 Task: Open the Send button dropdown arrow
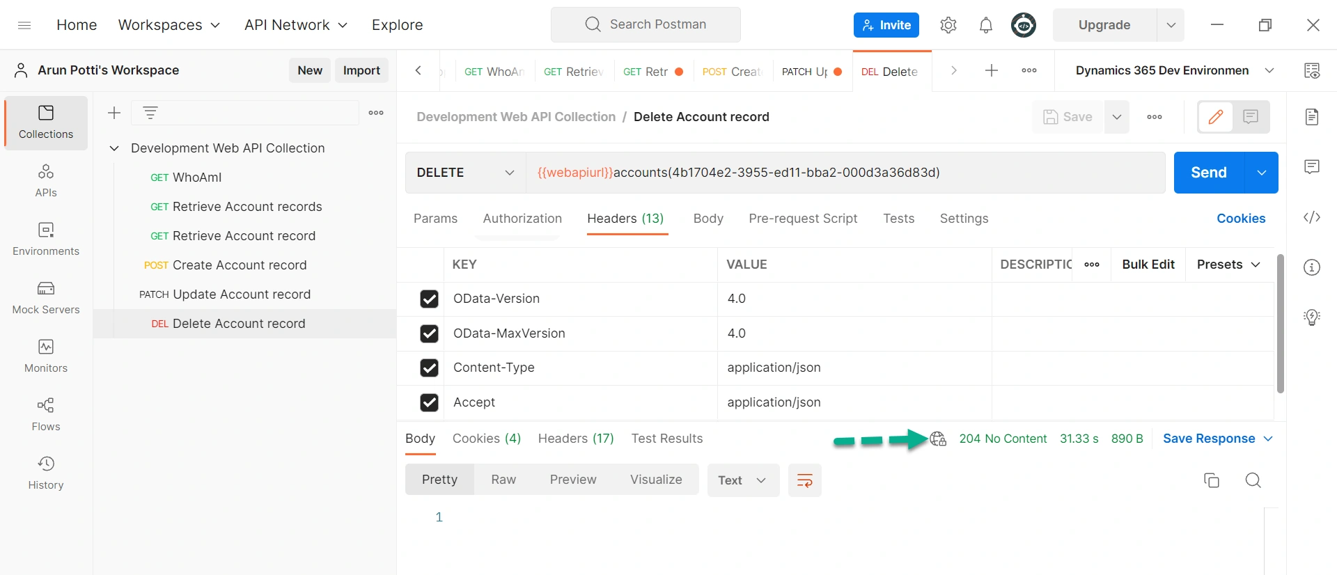click(x=1261, y=173)
